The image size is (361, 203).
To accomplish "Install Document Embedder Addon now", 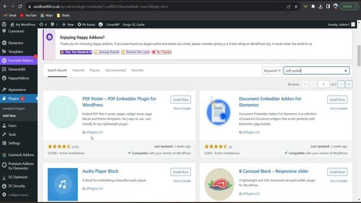I will (337, 100).
